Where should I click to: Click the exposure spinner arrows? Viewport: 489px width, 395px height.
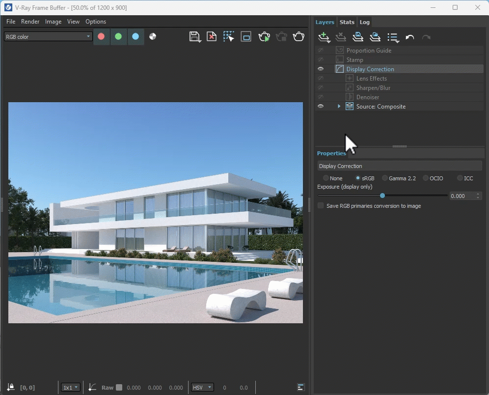coord(478,196)
